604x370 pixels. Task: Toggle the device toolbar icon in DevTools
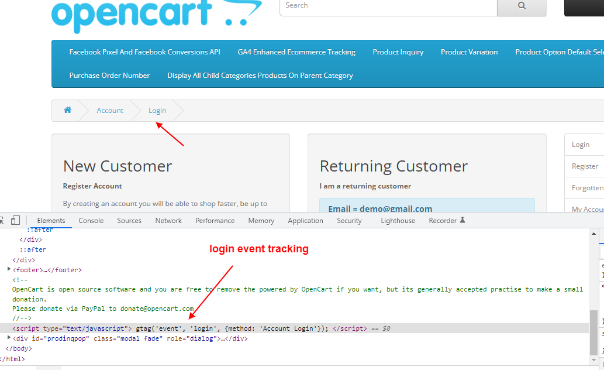click(x=15, y=220)
